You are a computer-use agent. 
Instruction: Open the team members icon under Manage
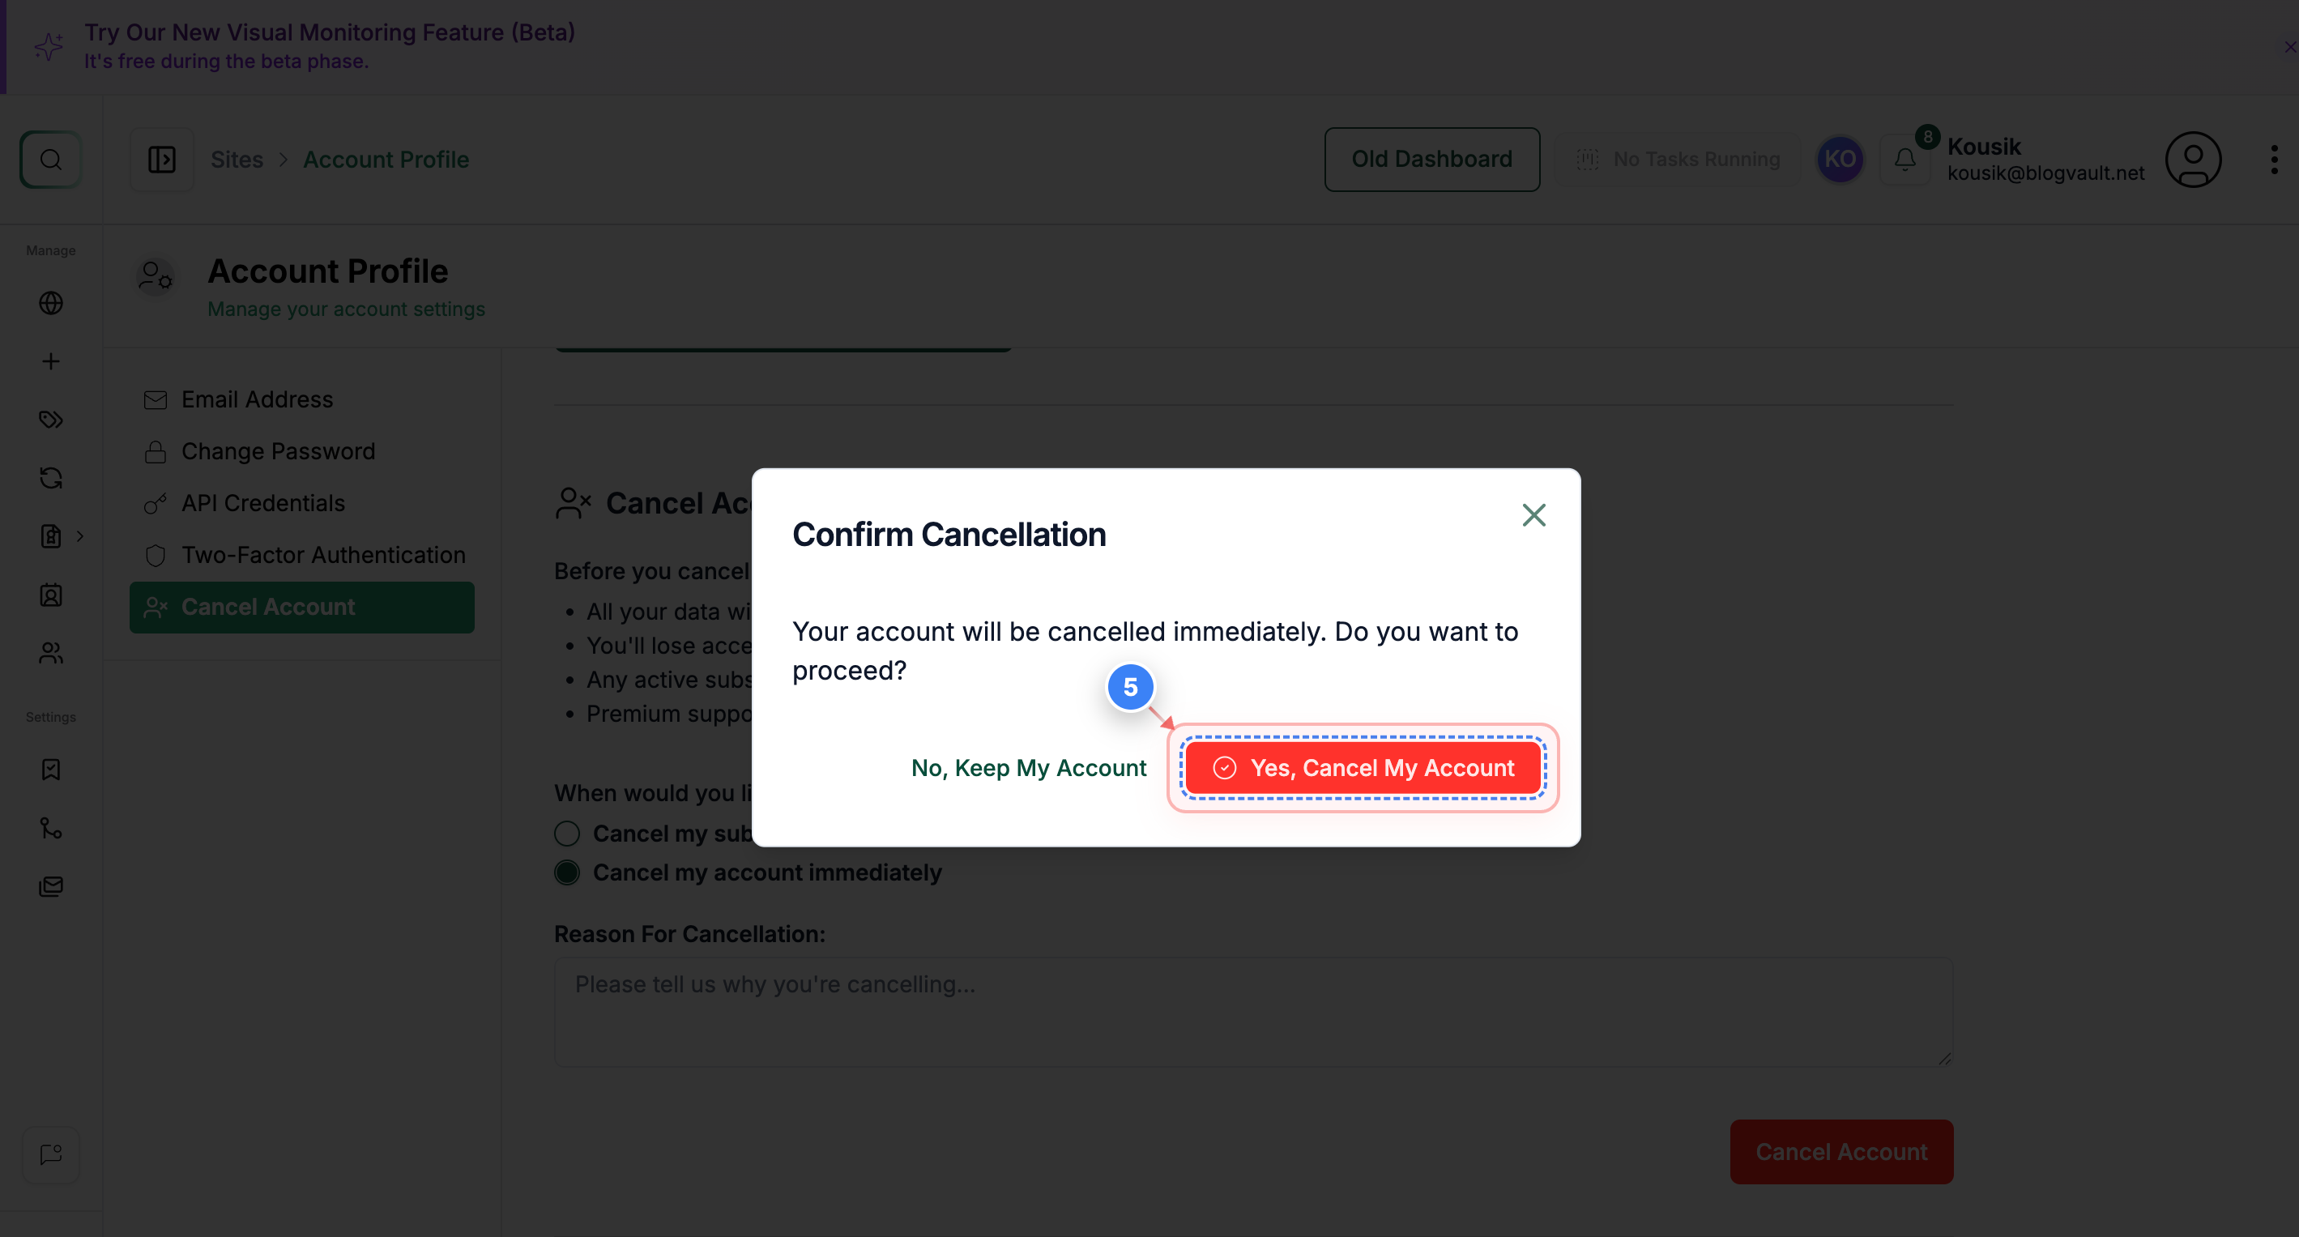(50, 653)
